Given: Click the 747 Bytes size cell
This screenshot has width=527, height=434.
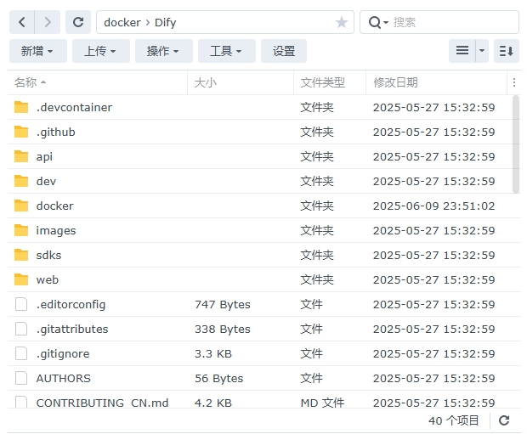Looking at the screenshot, I should (x=223, y=304).
